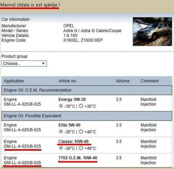Click the 'Product group' label
This screenshot has height=169, width=174.
pyautogui.click(x=14, y=56)
